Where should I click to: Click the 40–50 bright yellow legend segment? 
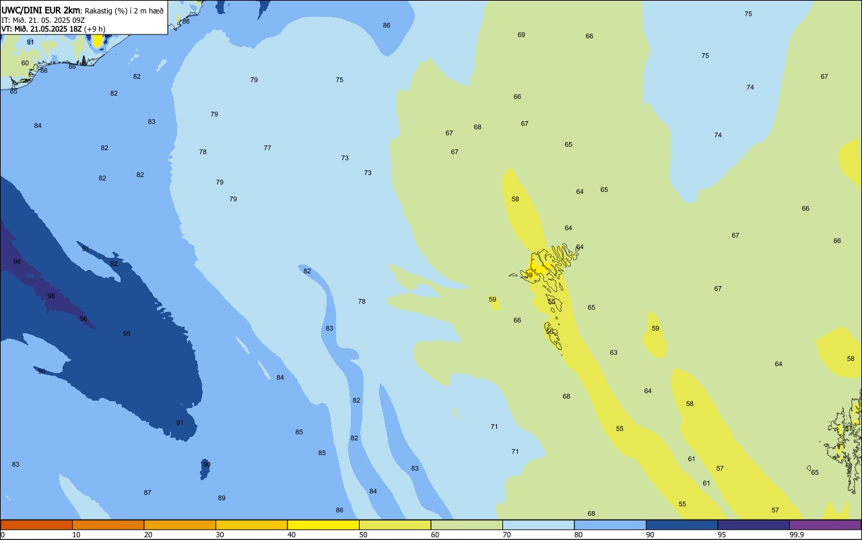pos(323,525)
